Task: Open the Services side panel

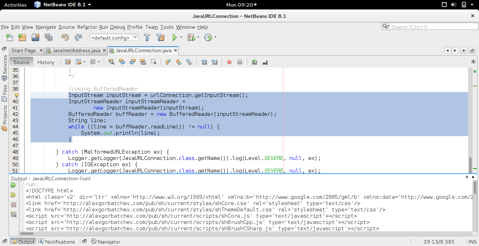Action: 5,68
